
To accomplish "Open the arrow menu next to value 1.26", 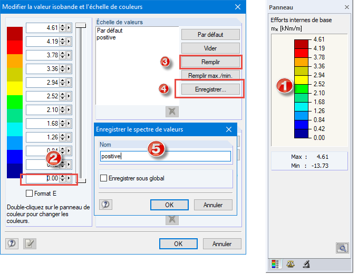I will (69, 137).
